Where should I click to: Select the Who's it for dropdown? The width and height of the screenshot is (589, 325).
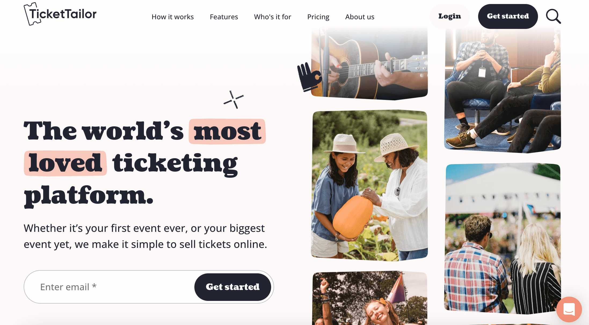[273, 17]
